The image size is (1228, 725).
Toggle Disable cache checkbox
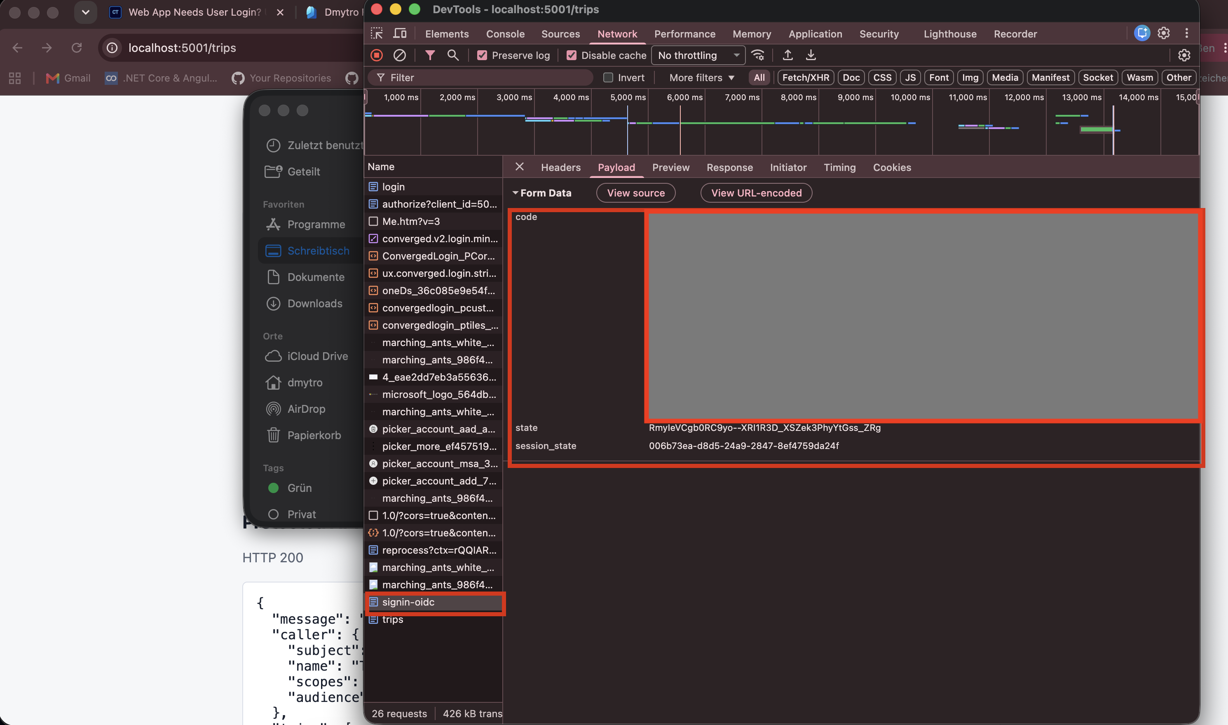pos(571,55)
